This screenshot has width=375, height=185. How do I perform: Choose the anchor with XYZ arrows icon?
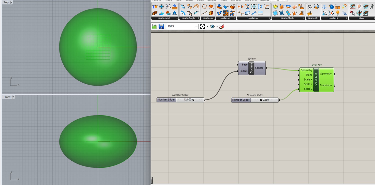[324, 13]
